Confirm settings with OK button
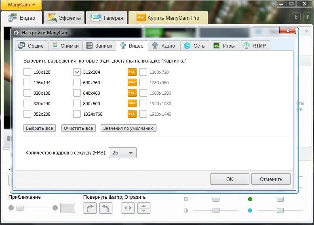 coord(230,179)
